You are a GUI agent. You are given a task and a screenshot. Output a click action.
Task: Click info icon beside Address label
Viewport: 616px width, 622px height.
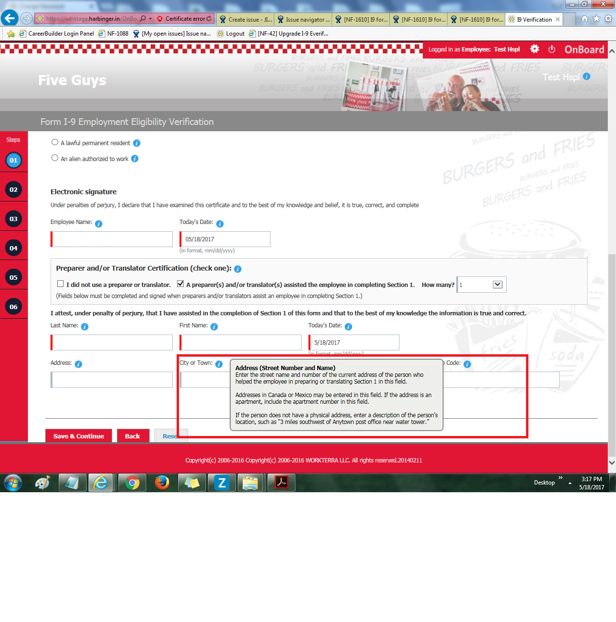click(78, 364)
